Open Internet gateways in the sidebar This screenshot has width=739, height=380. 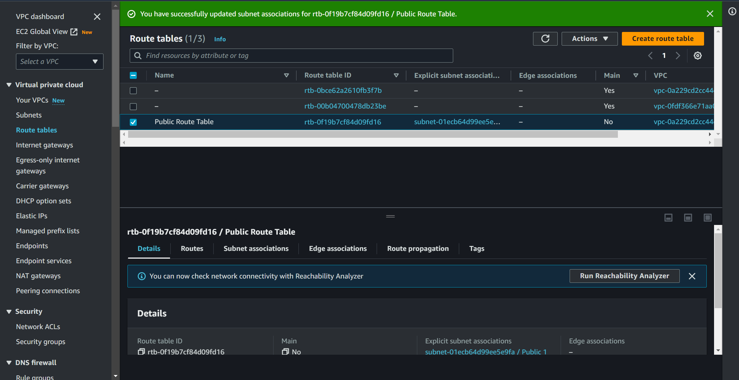[45, 145]
